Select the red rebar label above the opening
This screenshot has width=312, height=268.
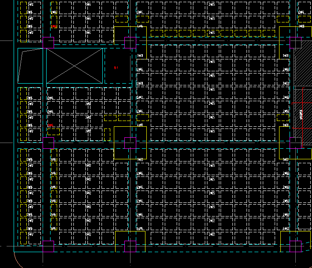tap(54, 26)
